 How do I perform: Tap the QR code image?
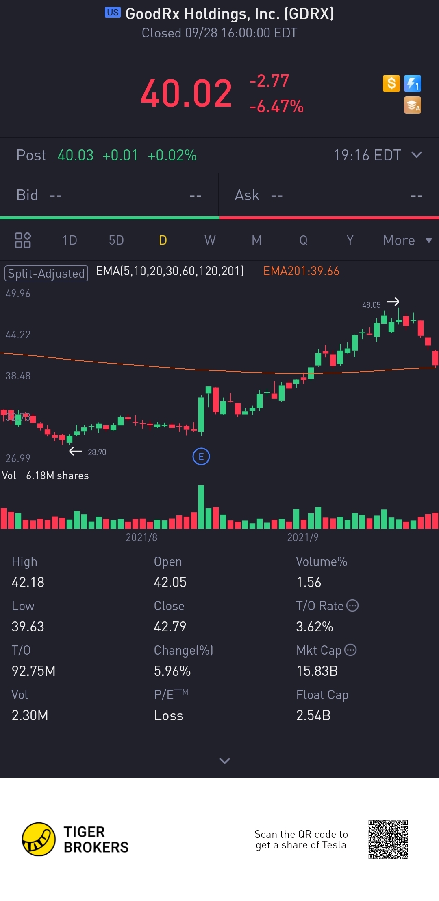pyautogui.click(x=388, y=840)
